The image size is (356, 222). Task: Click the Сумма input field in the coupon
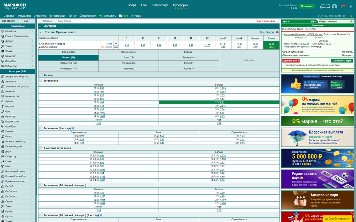(321, 38)
